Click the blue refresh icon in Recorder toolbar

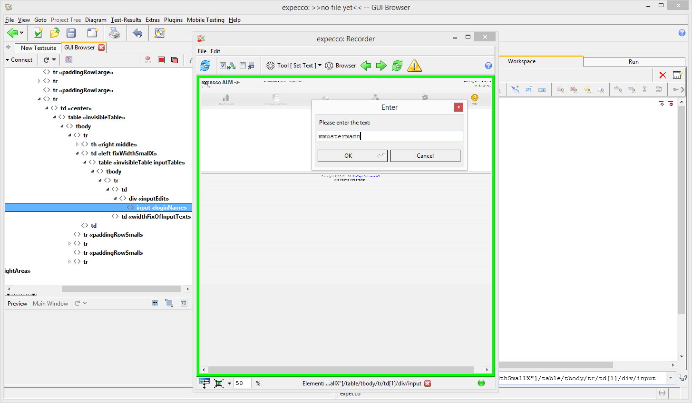[x=205, y=66]
